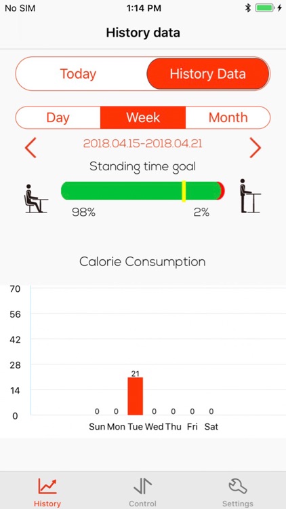Select the Week range segment
This screenshot has width=286, height=509.
click(143, 117)
